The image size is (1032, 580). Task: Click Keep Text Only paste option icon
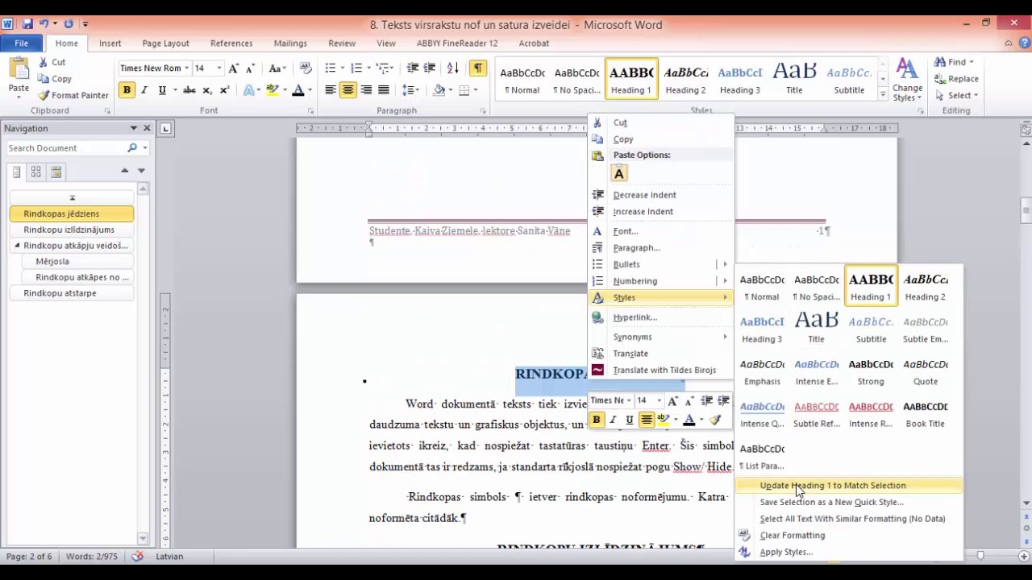coord(619,173)
